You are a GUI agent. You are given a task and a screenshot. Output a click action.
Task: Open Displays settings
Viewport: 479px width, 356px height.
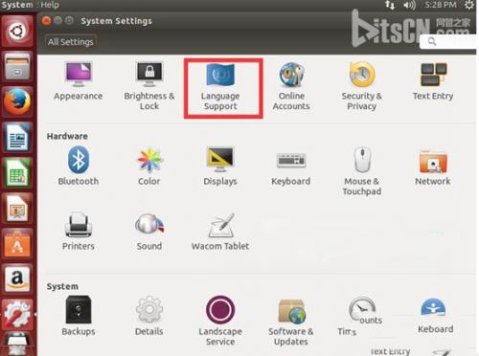(220, 166)
